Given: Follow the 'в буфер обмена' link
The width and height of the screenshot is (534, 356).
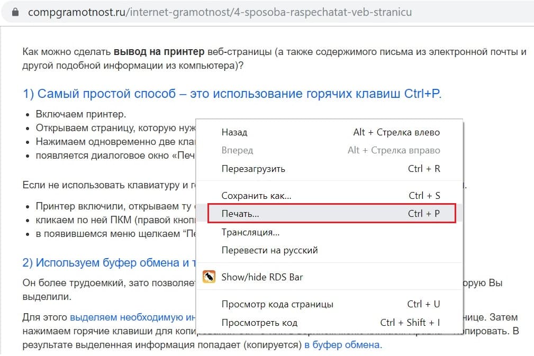Looking at the screenshot, I should tap(342, 345).
